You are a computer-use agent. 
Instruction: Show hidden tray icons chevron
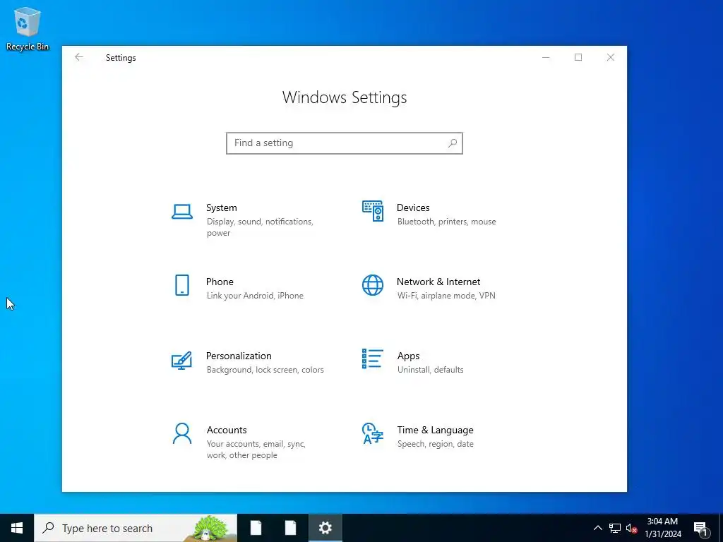pyautogui.click(x=597, y=528)
